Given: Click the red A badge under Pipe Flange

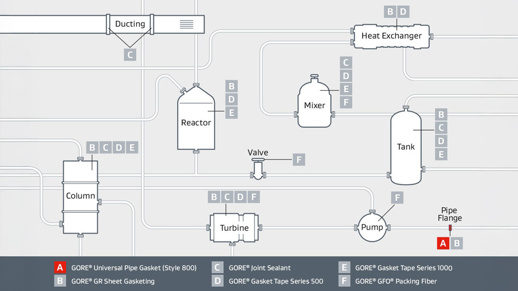Looking at the screenshot, I should point(443,243).
